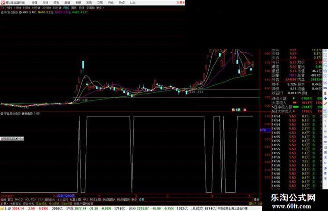
Task: Click the 30 minute button in right sidebar
Action: pyautogui.click(x=325, y=137)
